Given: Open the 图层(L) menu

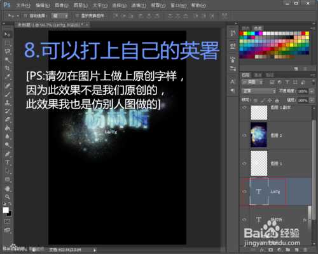Looking at the screenshot, I should click(81, 5).
